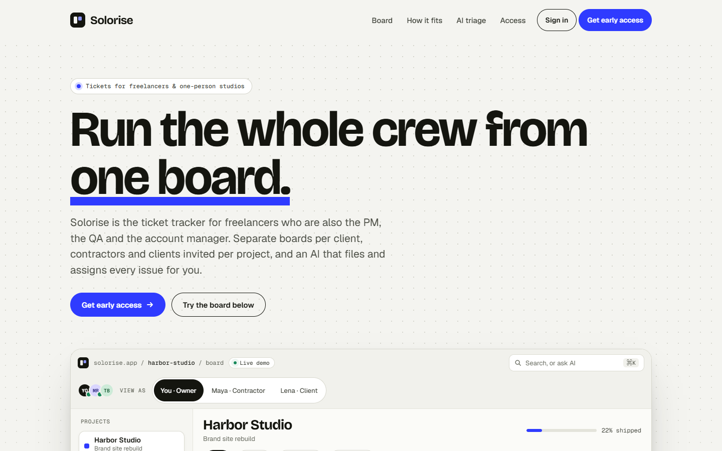Click the green dot in the Live demo badge
This screenshot has width=722, height=451.
(x=235, y=363)
